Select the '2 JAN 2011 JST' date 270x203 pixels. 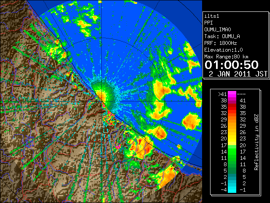coord(238,74)
